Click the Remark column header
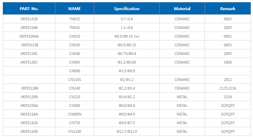The width and height of the screenshot is (253, 137). [x=228, y=9]
